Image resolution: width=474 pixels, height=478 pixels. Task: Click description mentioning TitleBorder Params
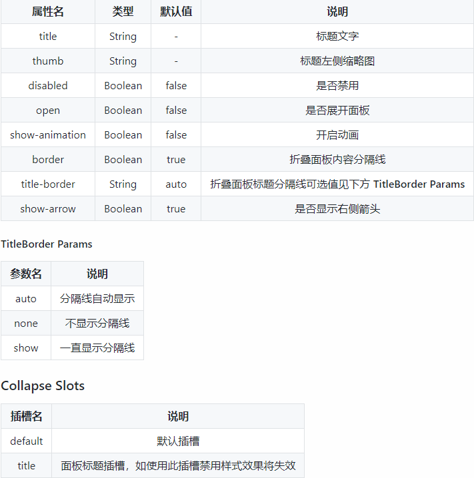[x=337, y=184]
